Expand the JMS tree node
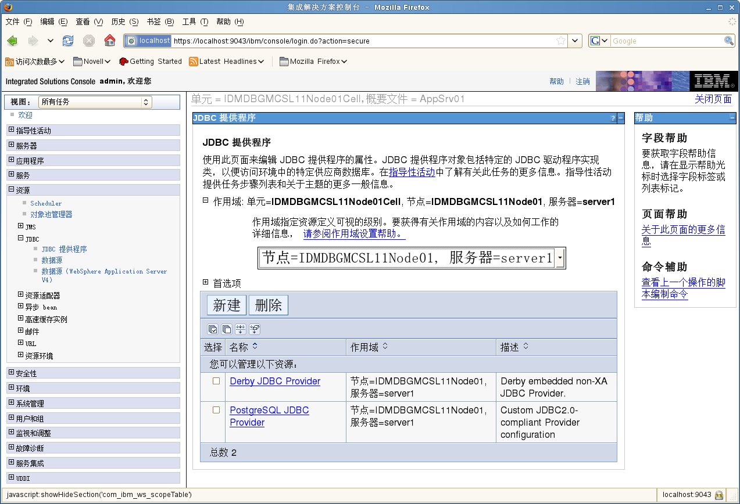This screenshot has height=504, width=740. pos(20,226)
